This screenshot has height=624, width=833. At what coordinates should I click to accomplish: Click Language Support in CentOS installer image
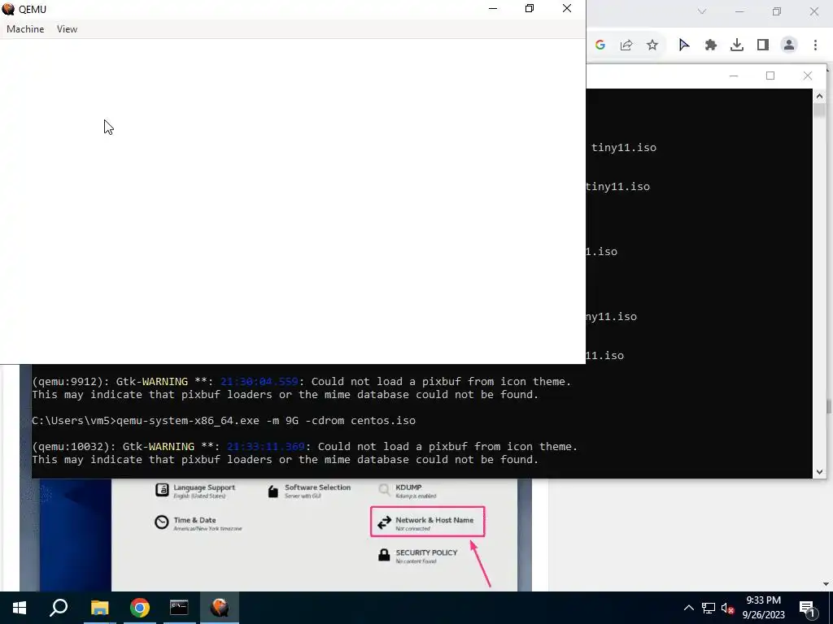pyautogui.click(x=195, y=491)
